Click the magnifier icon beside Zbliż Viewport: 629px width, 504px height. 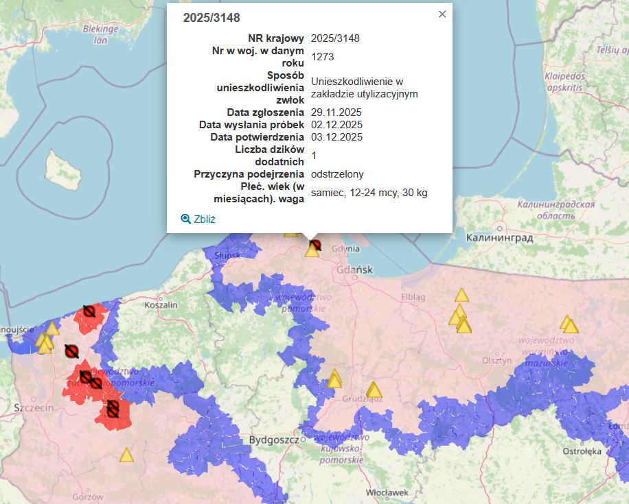pyautogui.click(x=185, y=219)
